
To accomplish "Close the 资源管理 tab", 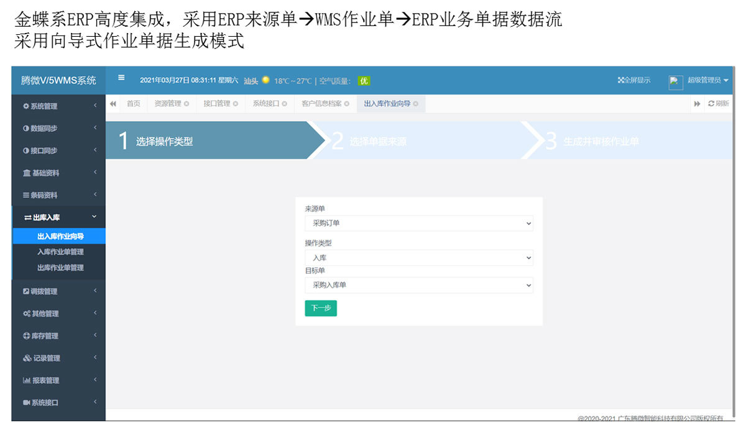I will pyautogui.click(x=186, y=104).
